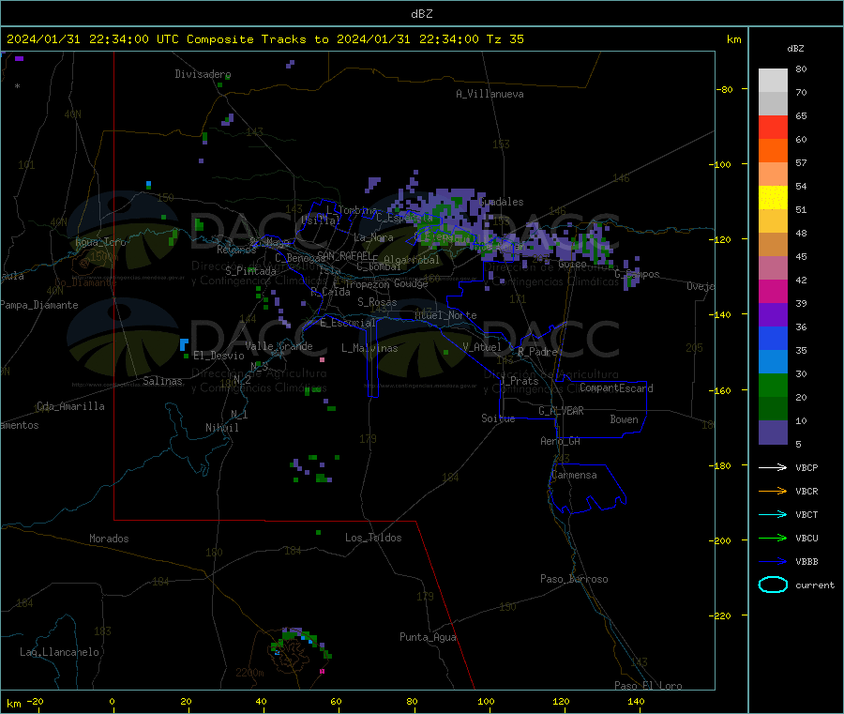Select the light gray 80 dBZ swatch

(x=773, y=81)
